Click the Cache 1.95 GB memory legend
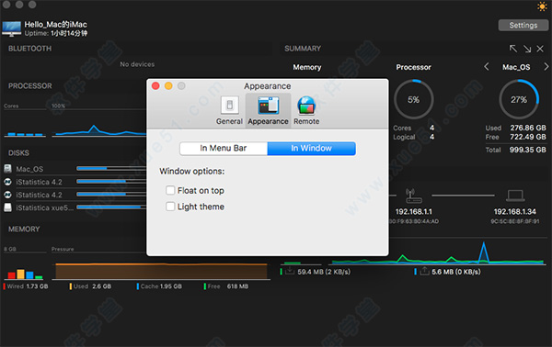Viewport: 552px width, 347px height. pos(159,286)
